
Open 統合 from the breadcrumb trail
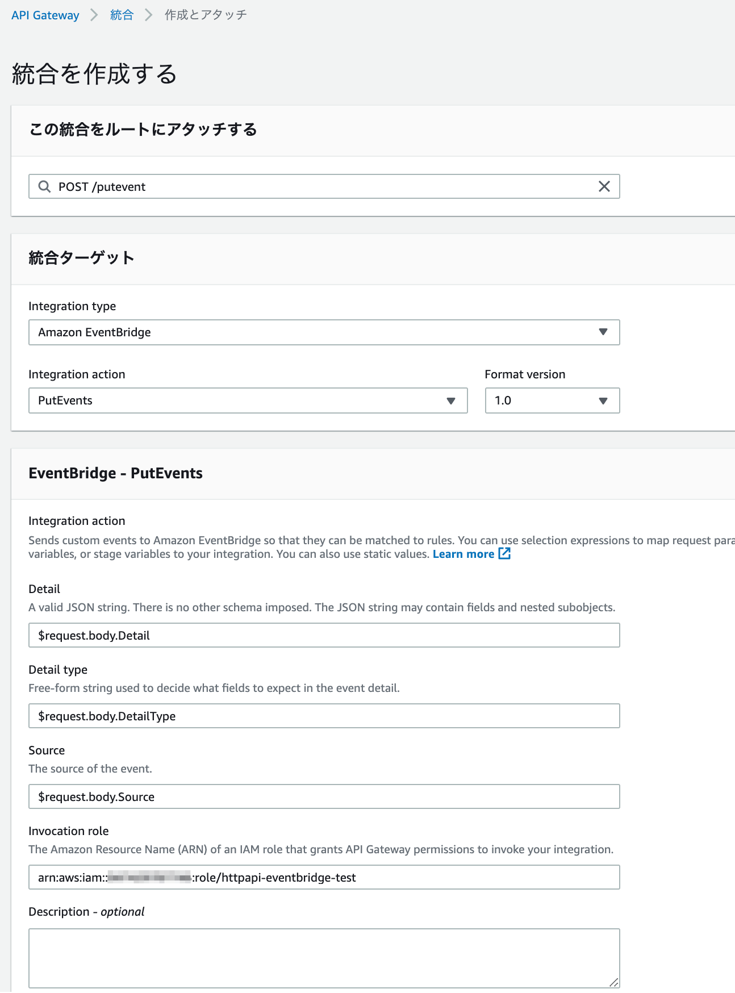tap(121, 15)
